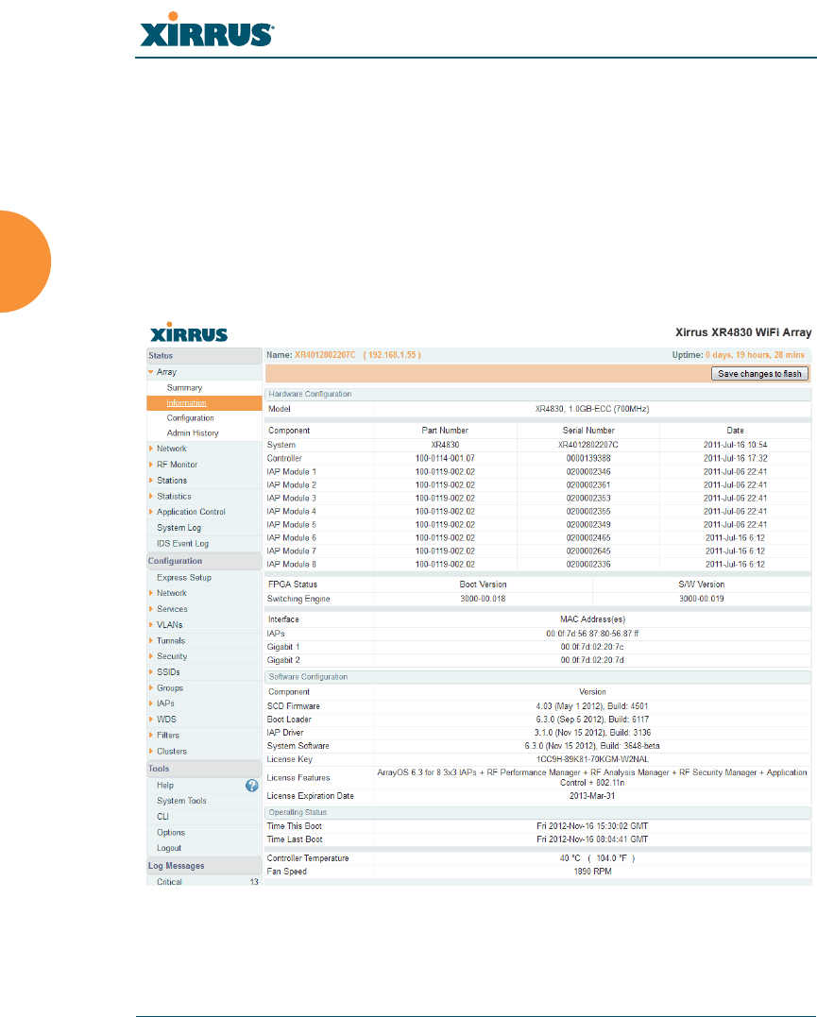Click the Critical log messages row

(x=204, y=882)
